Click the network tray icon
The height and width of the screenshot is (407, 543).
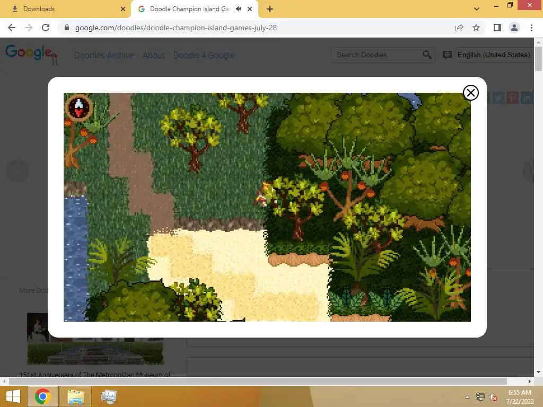(x=480, y=397)
